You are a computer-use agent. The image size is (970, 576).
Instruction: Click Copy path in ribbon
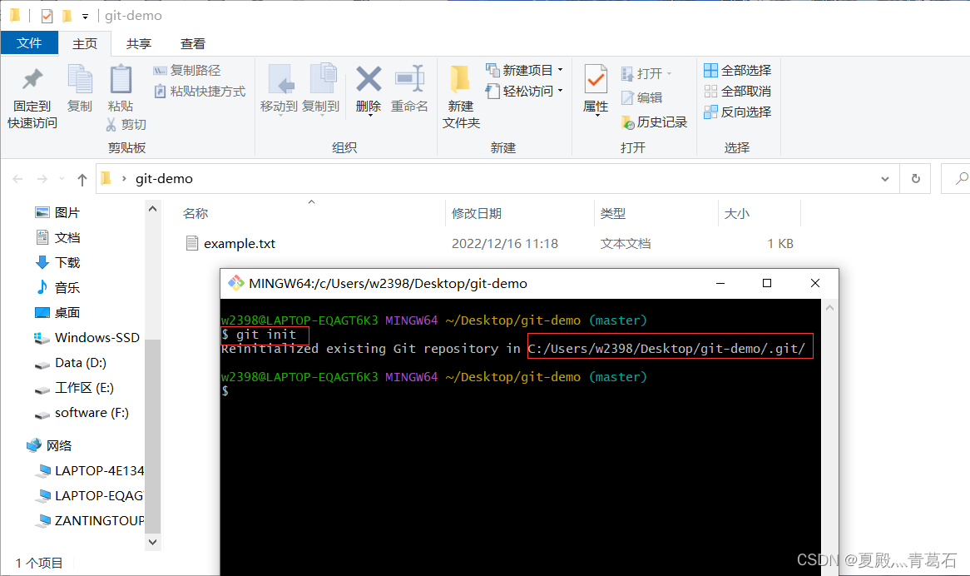click(x=187, y=71)
